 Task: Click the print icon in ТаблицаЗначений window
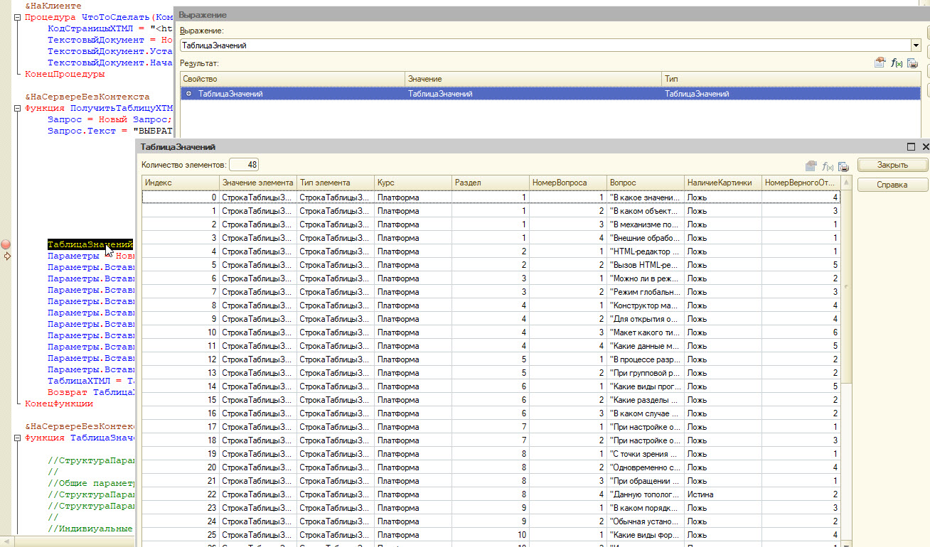coord(843,166)
